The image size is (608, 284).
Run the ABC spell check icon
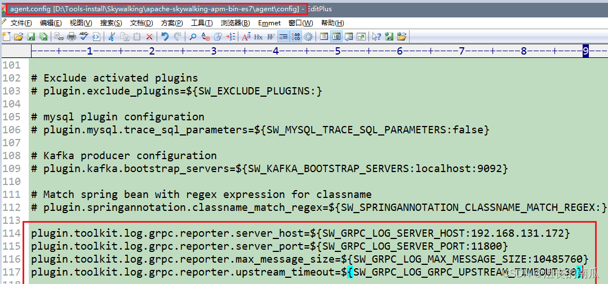[x=84, y=37]
